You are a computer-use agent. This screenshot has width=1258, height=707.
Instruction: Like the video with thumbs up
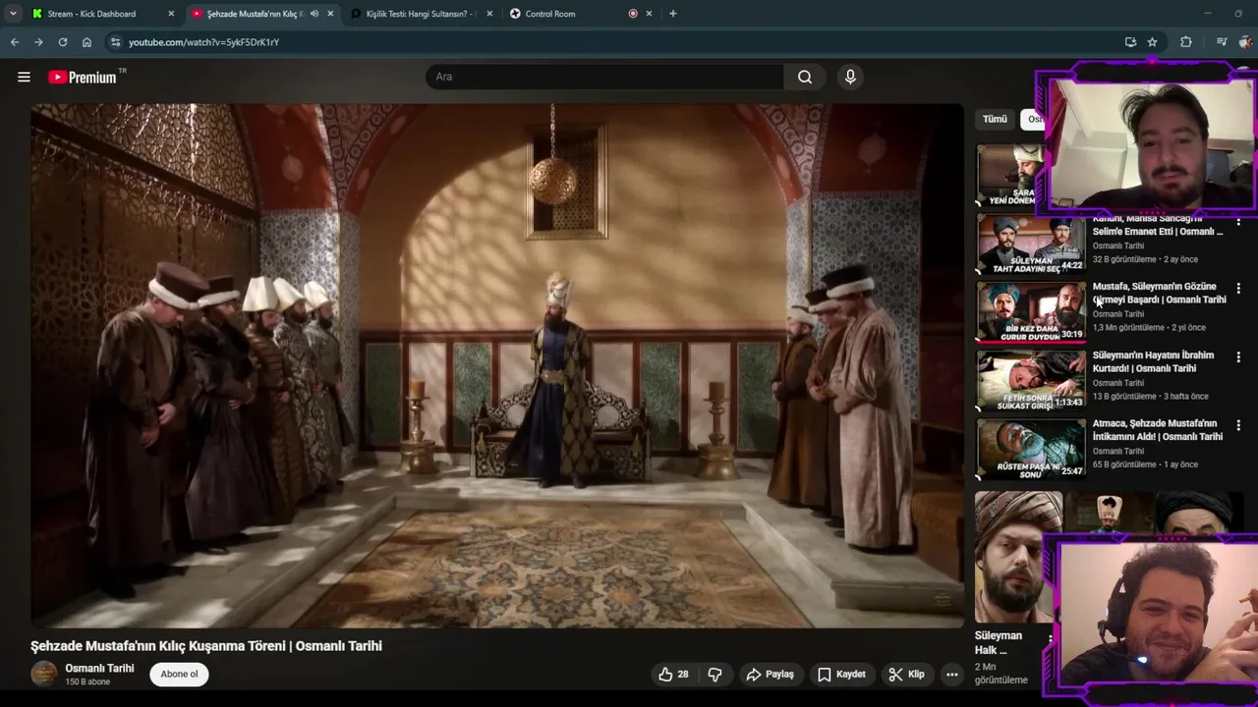673,675
